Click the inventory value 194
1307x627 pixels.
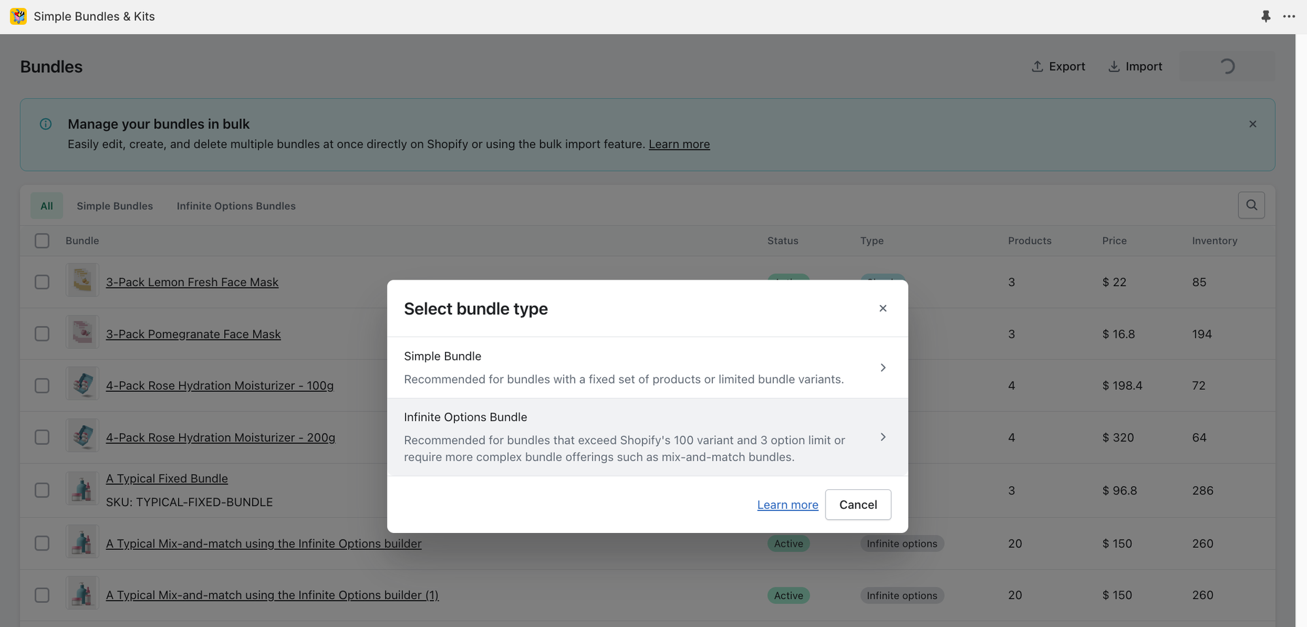[1202, 334]
